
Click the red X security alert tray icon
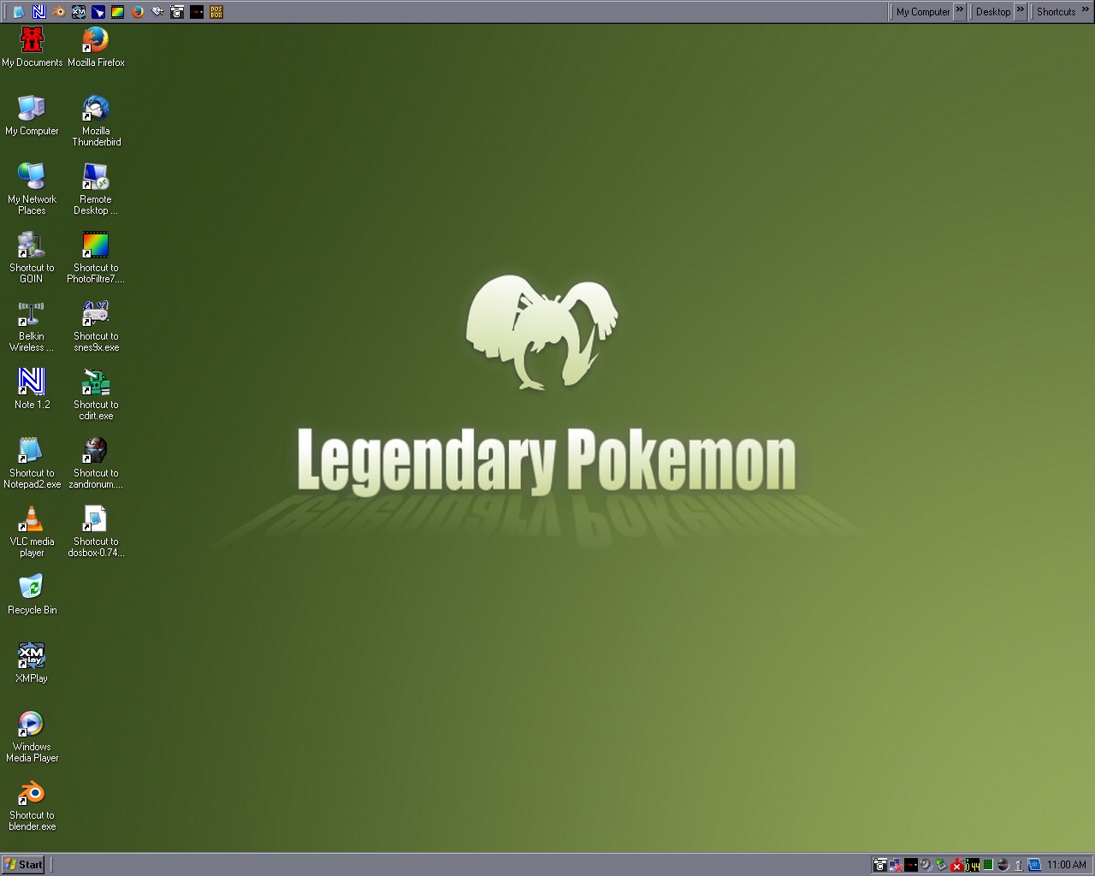tap(957, 866)
